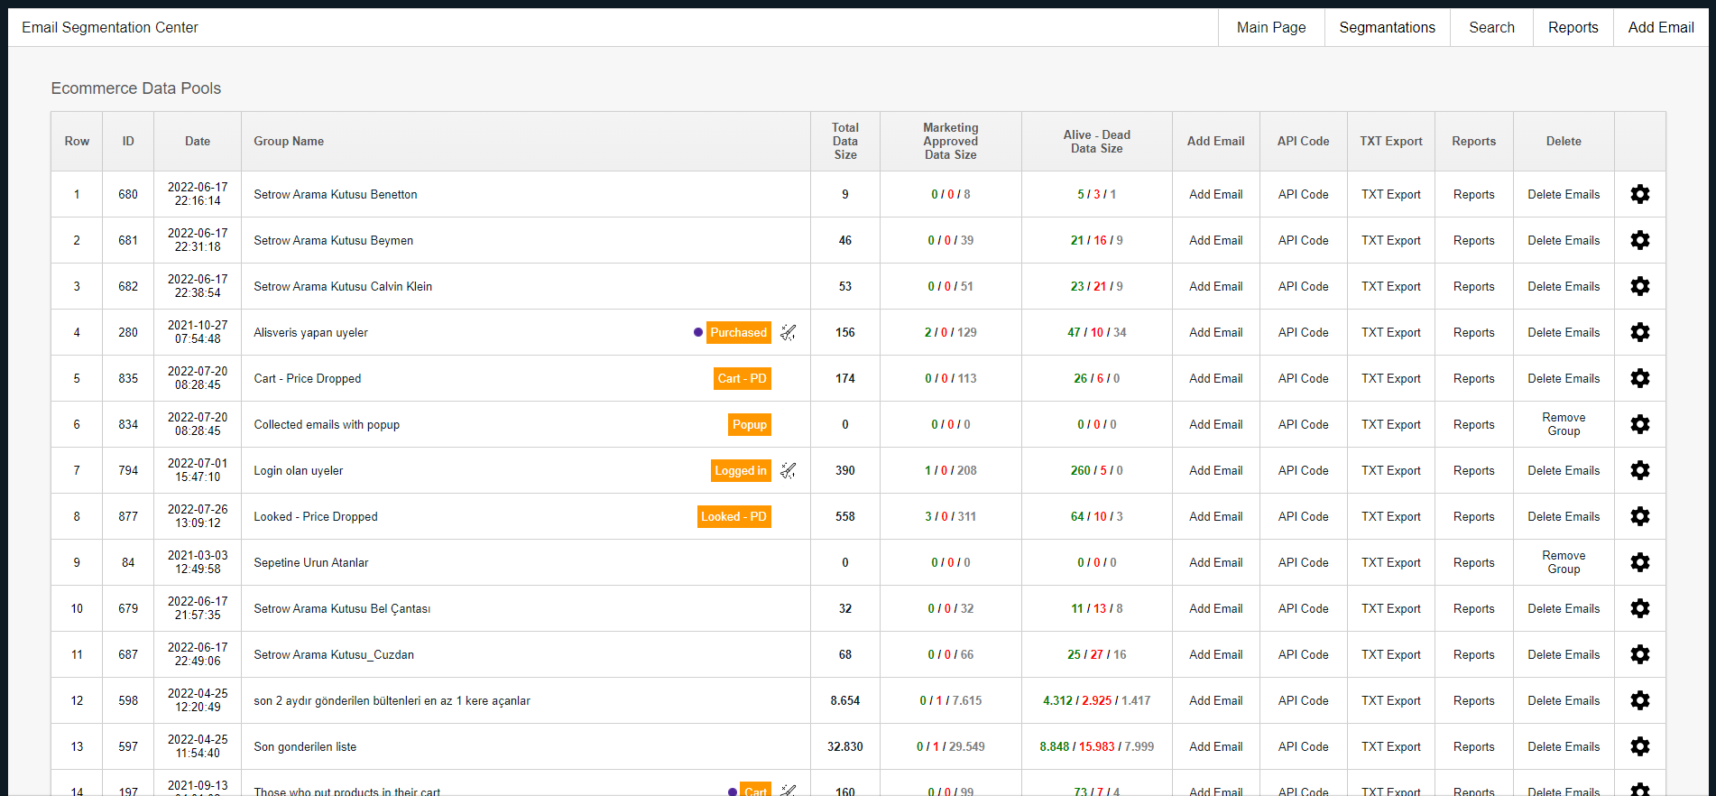Click date 2021-10-27 07:54:48
The height and width of the screenshot is (796, 1716).
point(198,332)
